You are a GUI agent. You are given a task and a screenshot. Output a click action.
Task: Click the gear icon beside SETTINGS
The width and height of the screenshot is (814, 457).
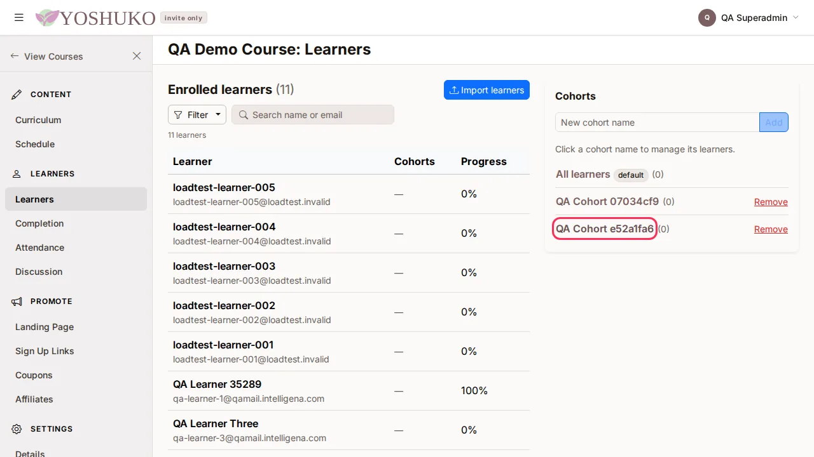tap(17, 429)
